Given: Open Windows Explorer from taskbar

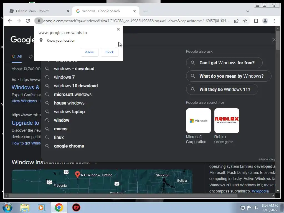Looking at the screenshot, I should (x=25, y=208).
